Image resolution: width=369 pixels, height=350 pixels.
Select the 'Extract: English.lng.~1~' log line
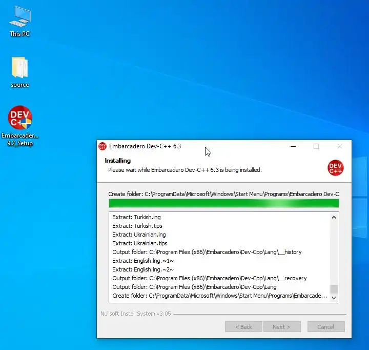(x=143, y=261)
